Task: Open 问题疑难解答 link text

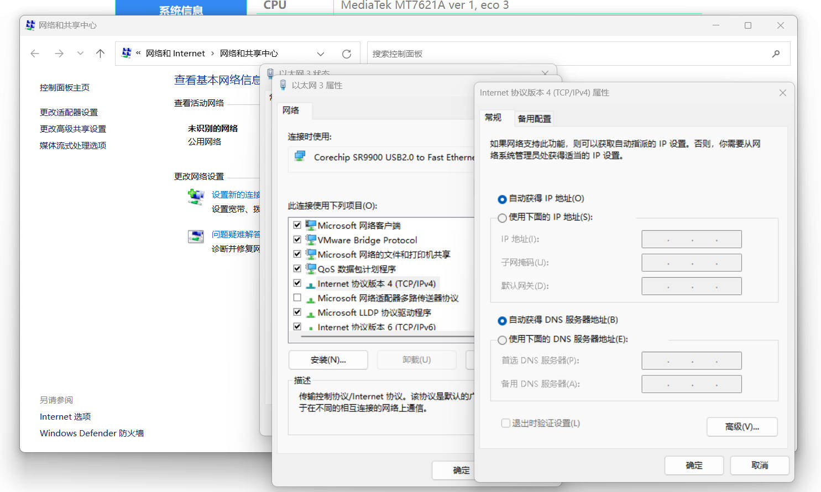Action: tap(236, 235)
